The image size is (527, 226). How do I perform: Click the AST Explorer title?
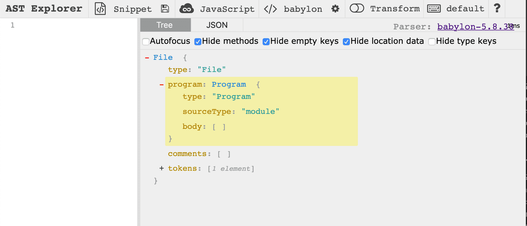(44, 9)
